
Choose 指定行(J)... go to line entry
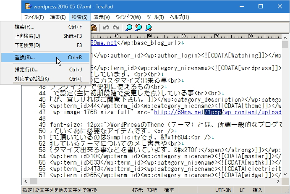45,70
